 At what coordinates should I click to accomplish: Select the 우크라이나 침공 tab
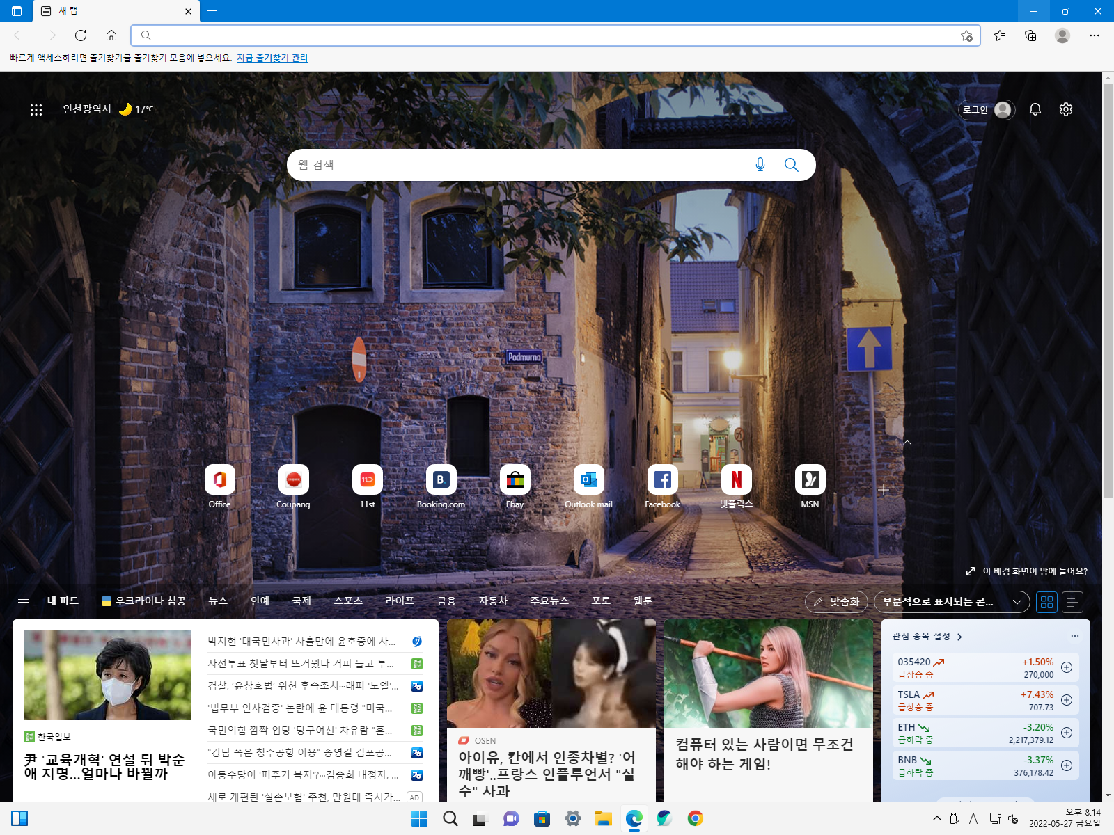tap(143, 601)
